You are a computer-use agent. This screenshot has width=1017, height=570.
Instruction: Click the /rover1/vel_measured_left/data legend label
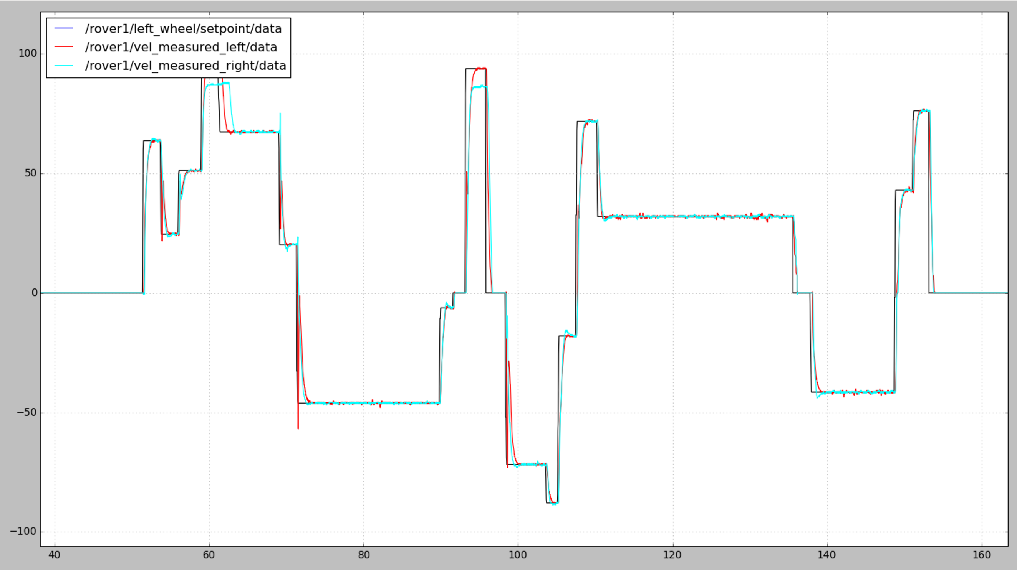pyautogui.click(x=181, y=47)
